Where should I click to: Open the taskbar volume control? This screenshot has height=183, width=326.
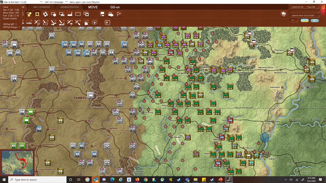click(x=291, y=180)
